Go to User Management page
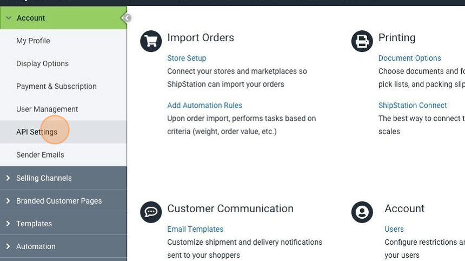 pos(47,109)
